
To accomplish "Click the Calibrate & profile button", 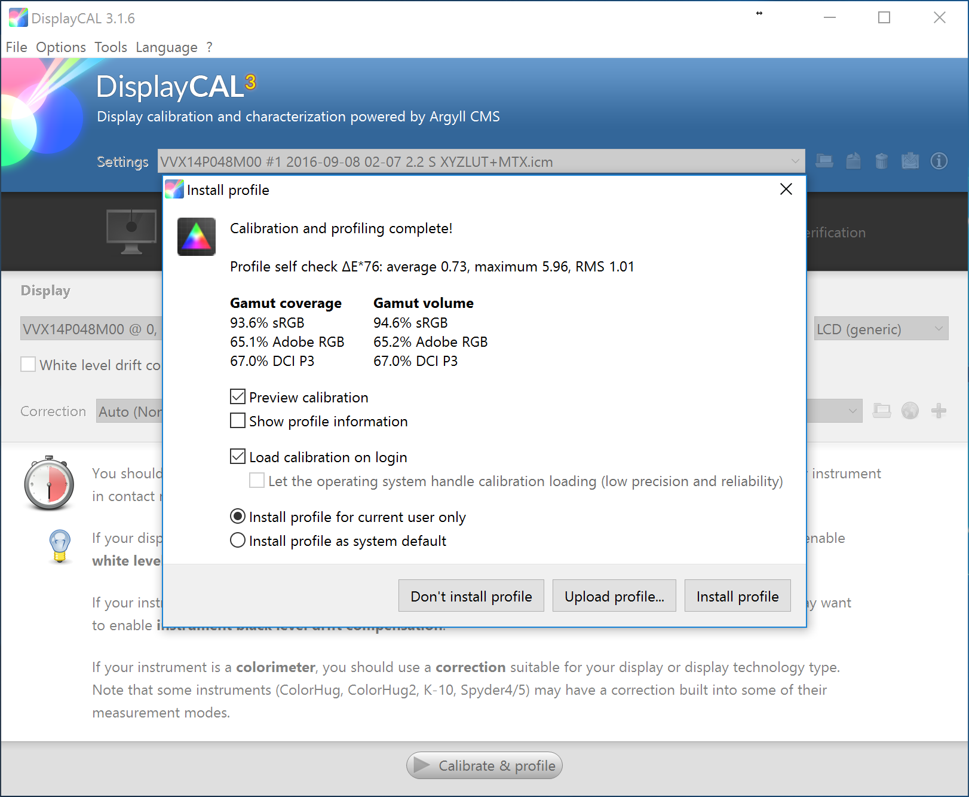I will (484, 765).
